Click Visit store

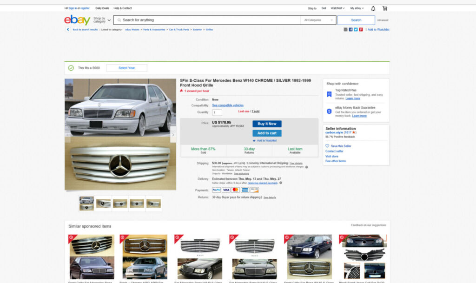click(332, 156)
